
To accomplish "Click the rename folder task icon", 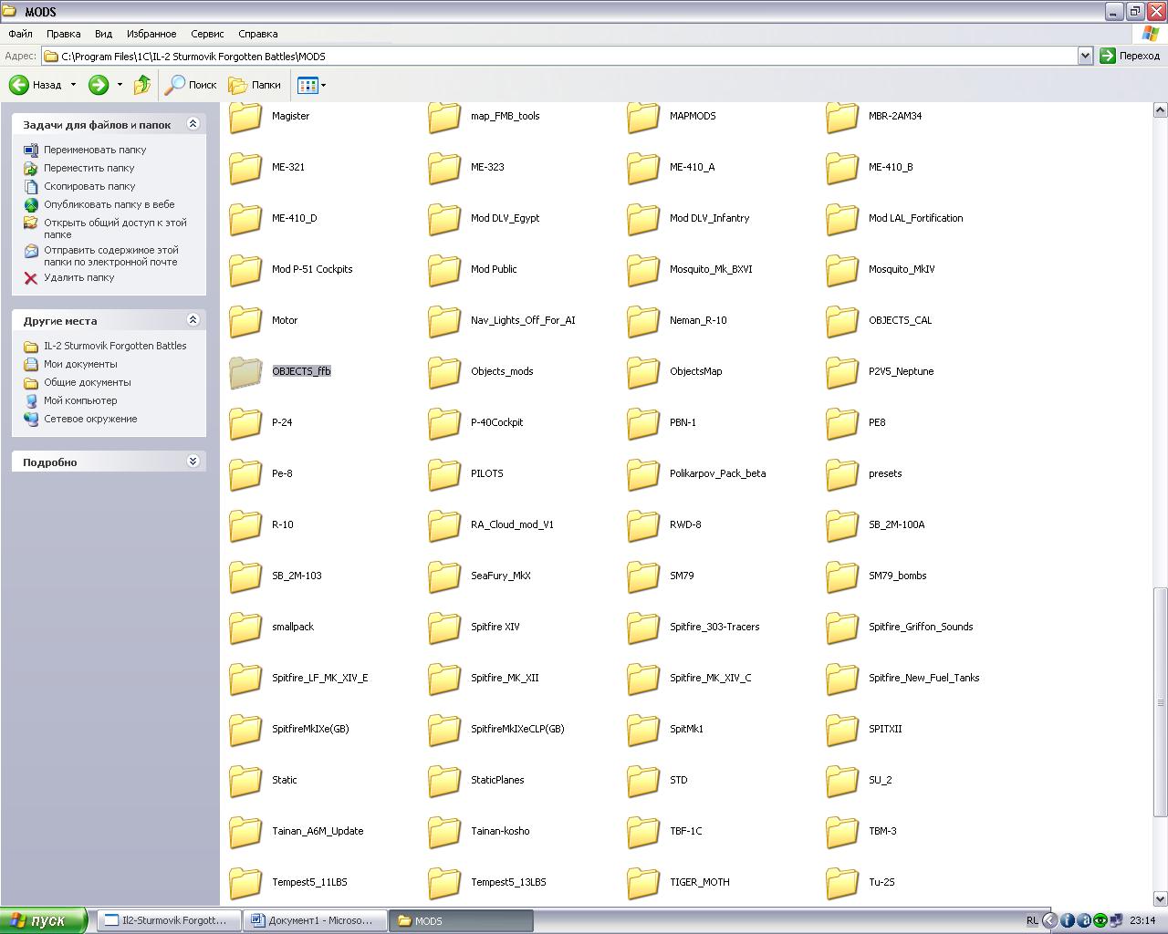I will pyautogui.click(x=31, y=150).
